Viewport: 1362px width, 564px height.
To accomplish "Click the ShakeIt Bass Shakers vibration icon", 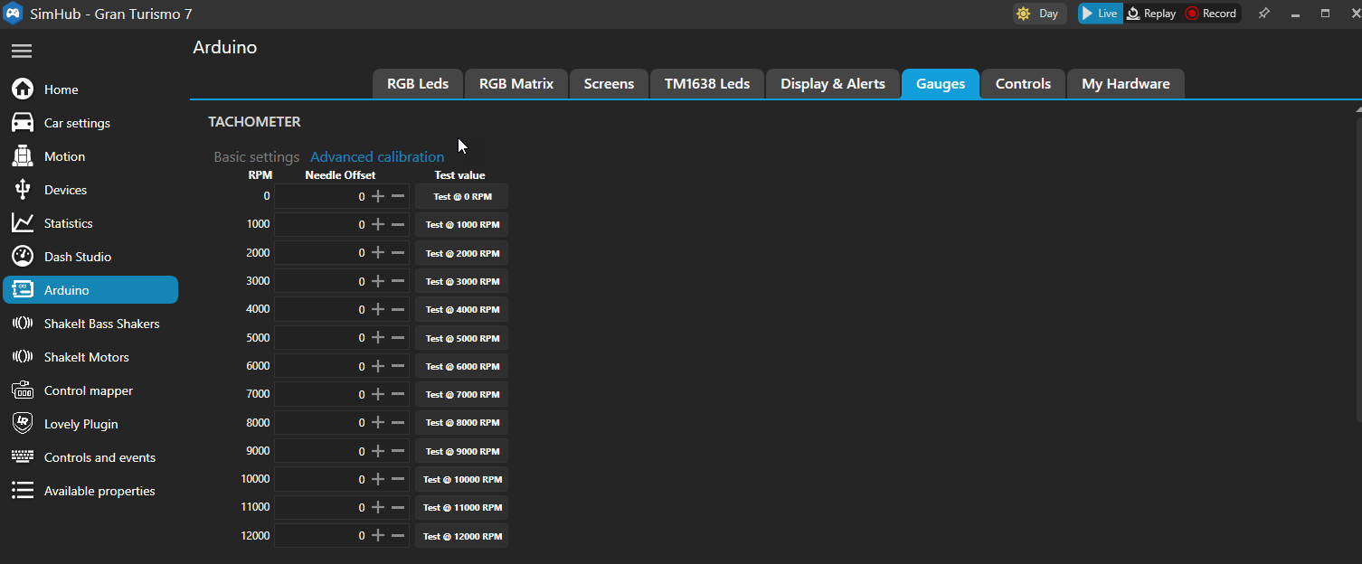I will (x=23, y=323).
